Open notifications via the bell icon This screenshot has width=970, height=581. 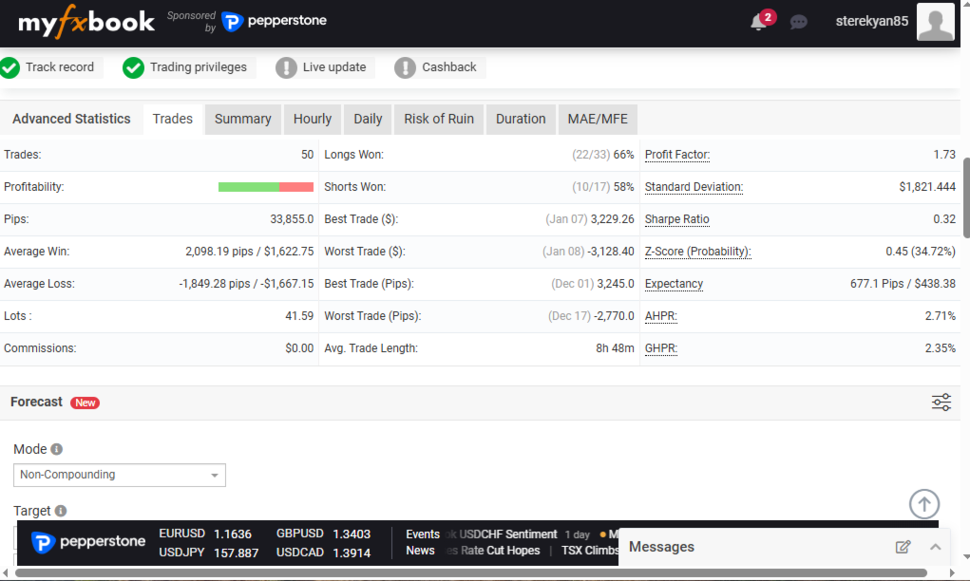757,22
